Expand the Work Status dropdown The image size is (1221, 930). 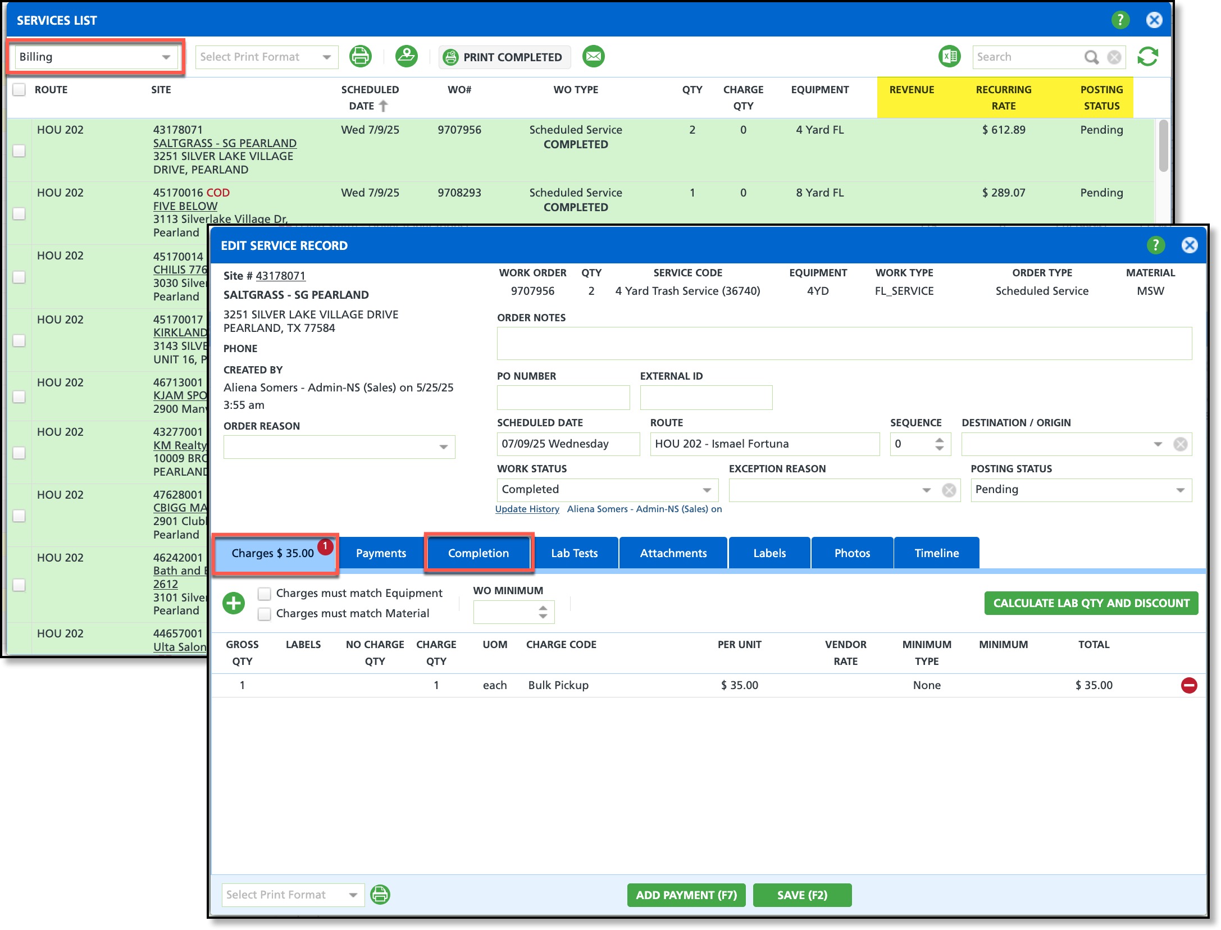click(x=607, y=490)
